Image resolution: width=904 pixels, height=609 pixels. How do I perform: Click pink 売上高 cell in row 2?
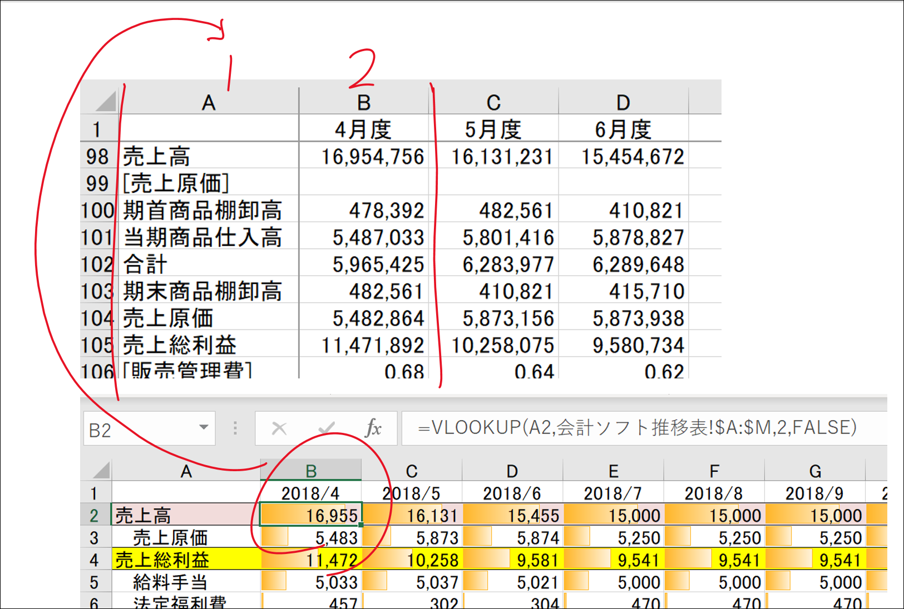coord(186,515)
